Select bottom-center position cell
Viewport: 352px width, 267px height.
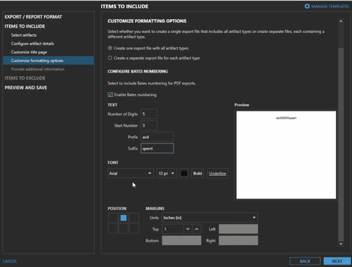(124, 229)
